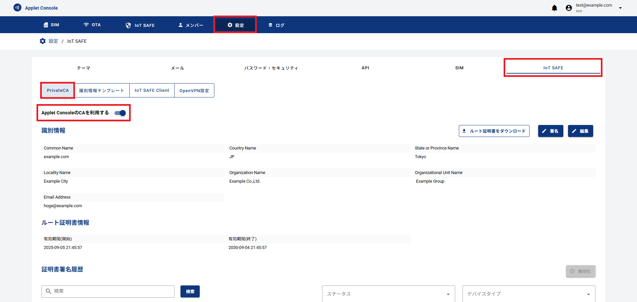Viewport: 637px width, 302px height.
Task: Open the メンバー menu item
Action: pyautogui.click(x=191, y=25)
